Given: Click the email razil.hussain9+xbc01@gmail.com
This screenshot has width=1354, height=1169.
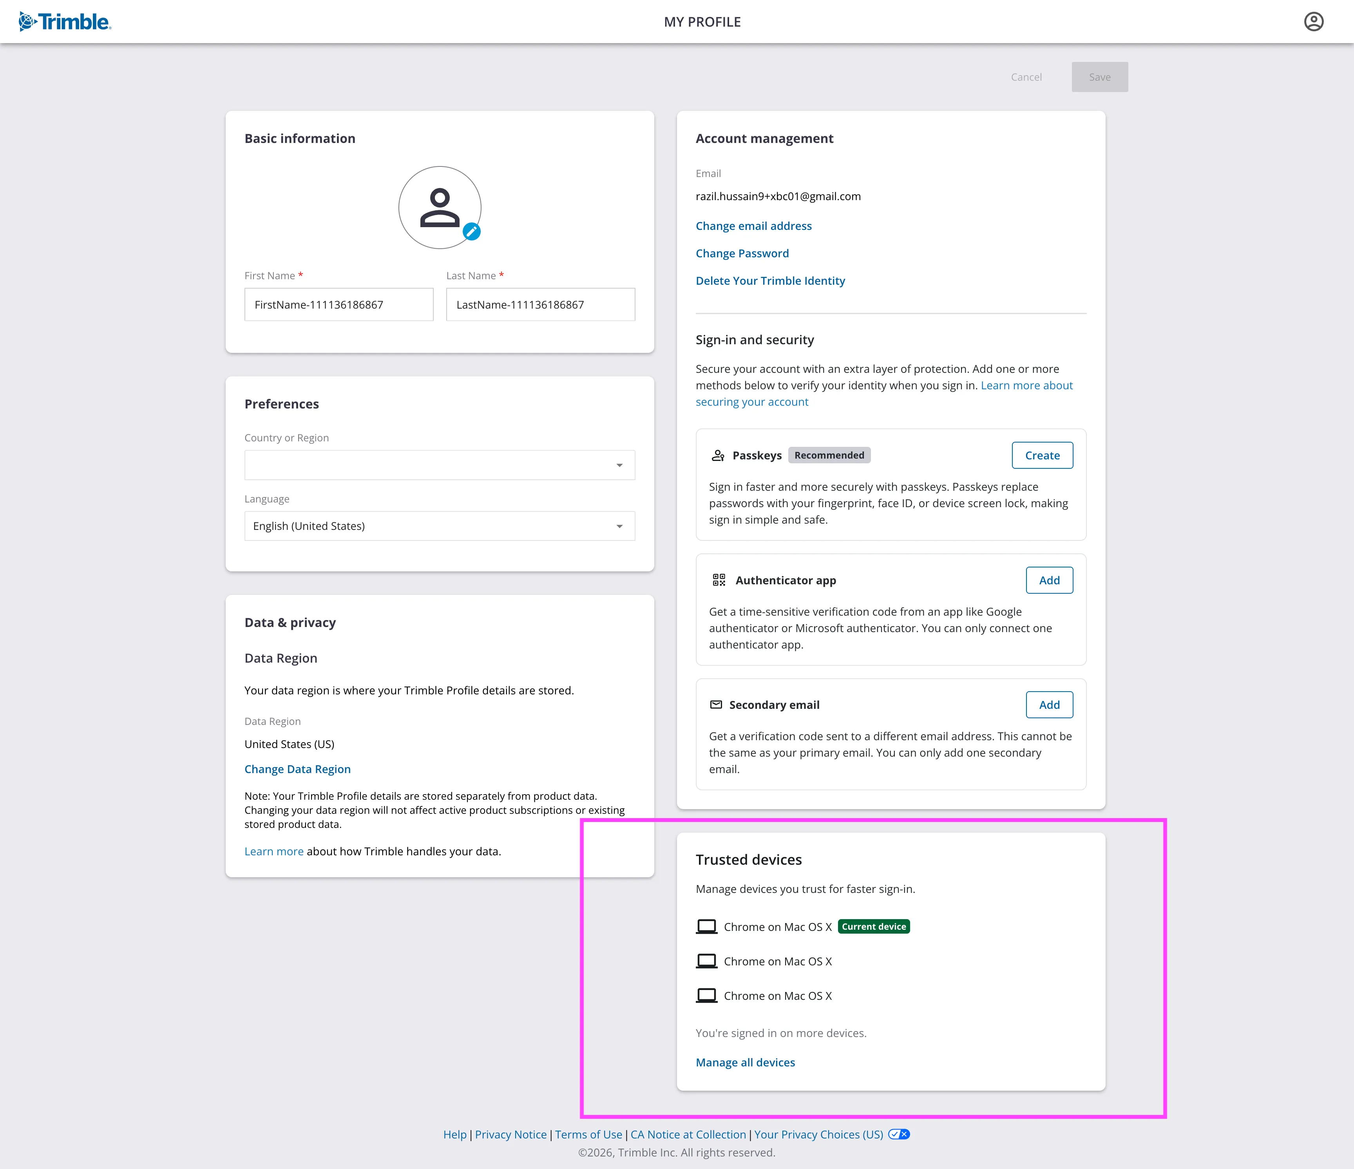Looking at the screenshot, I should 778,197.
